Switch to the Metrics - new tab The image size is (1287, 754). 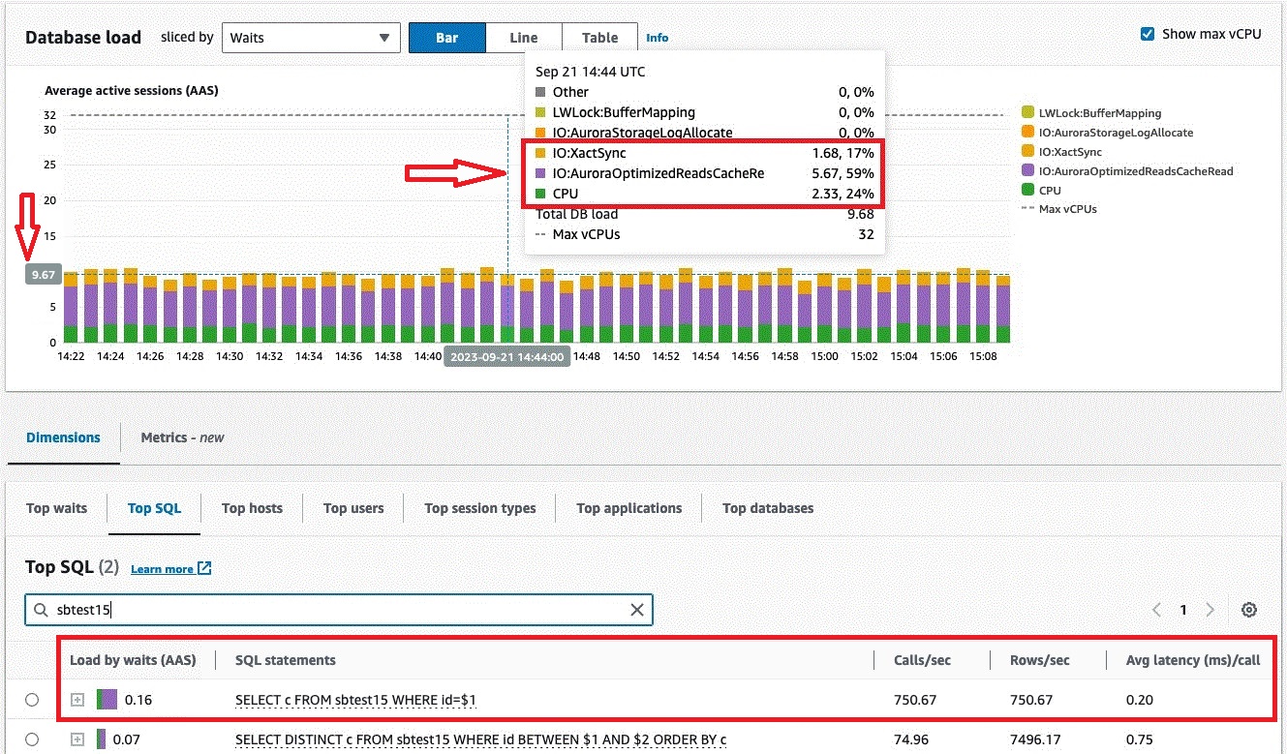pyautogui.click(x=182, y=437)
